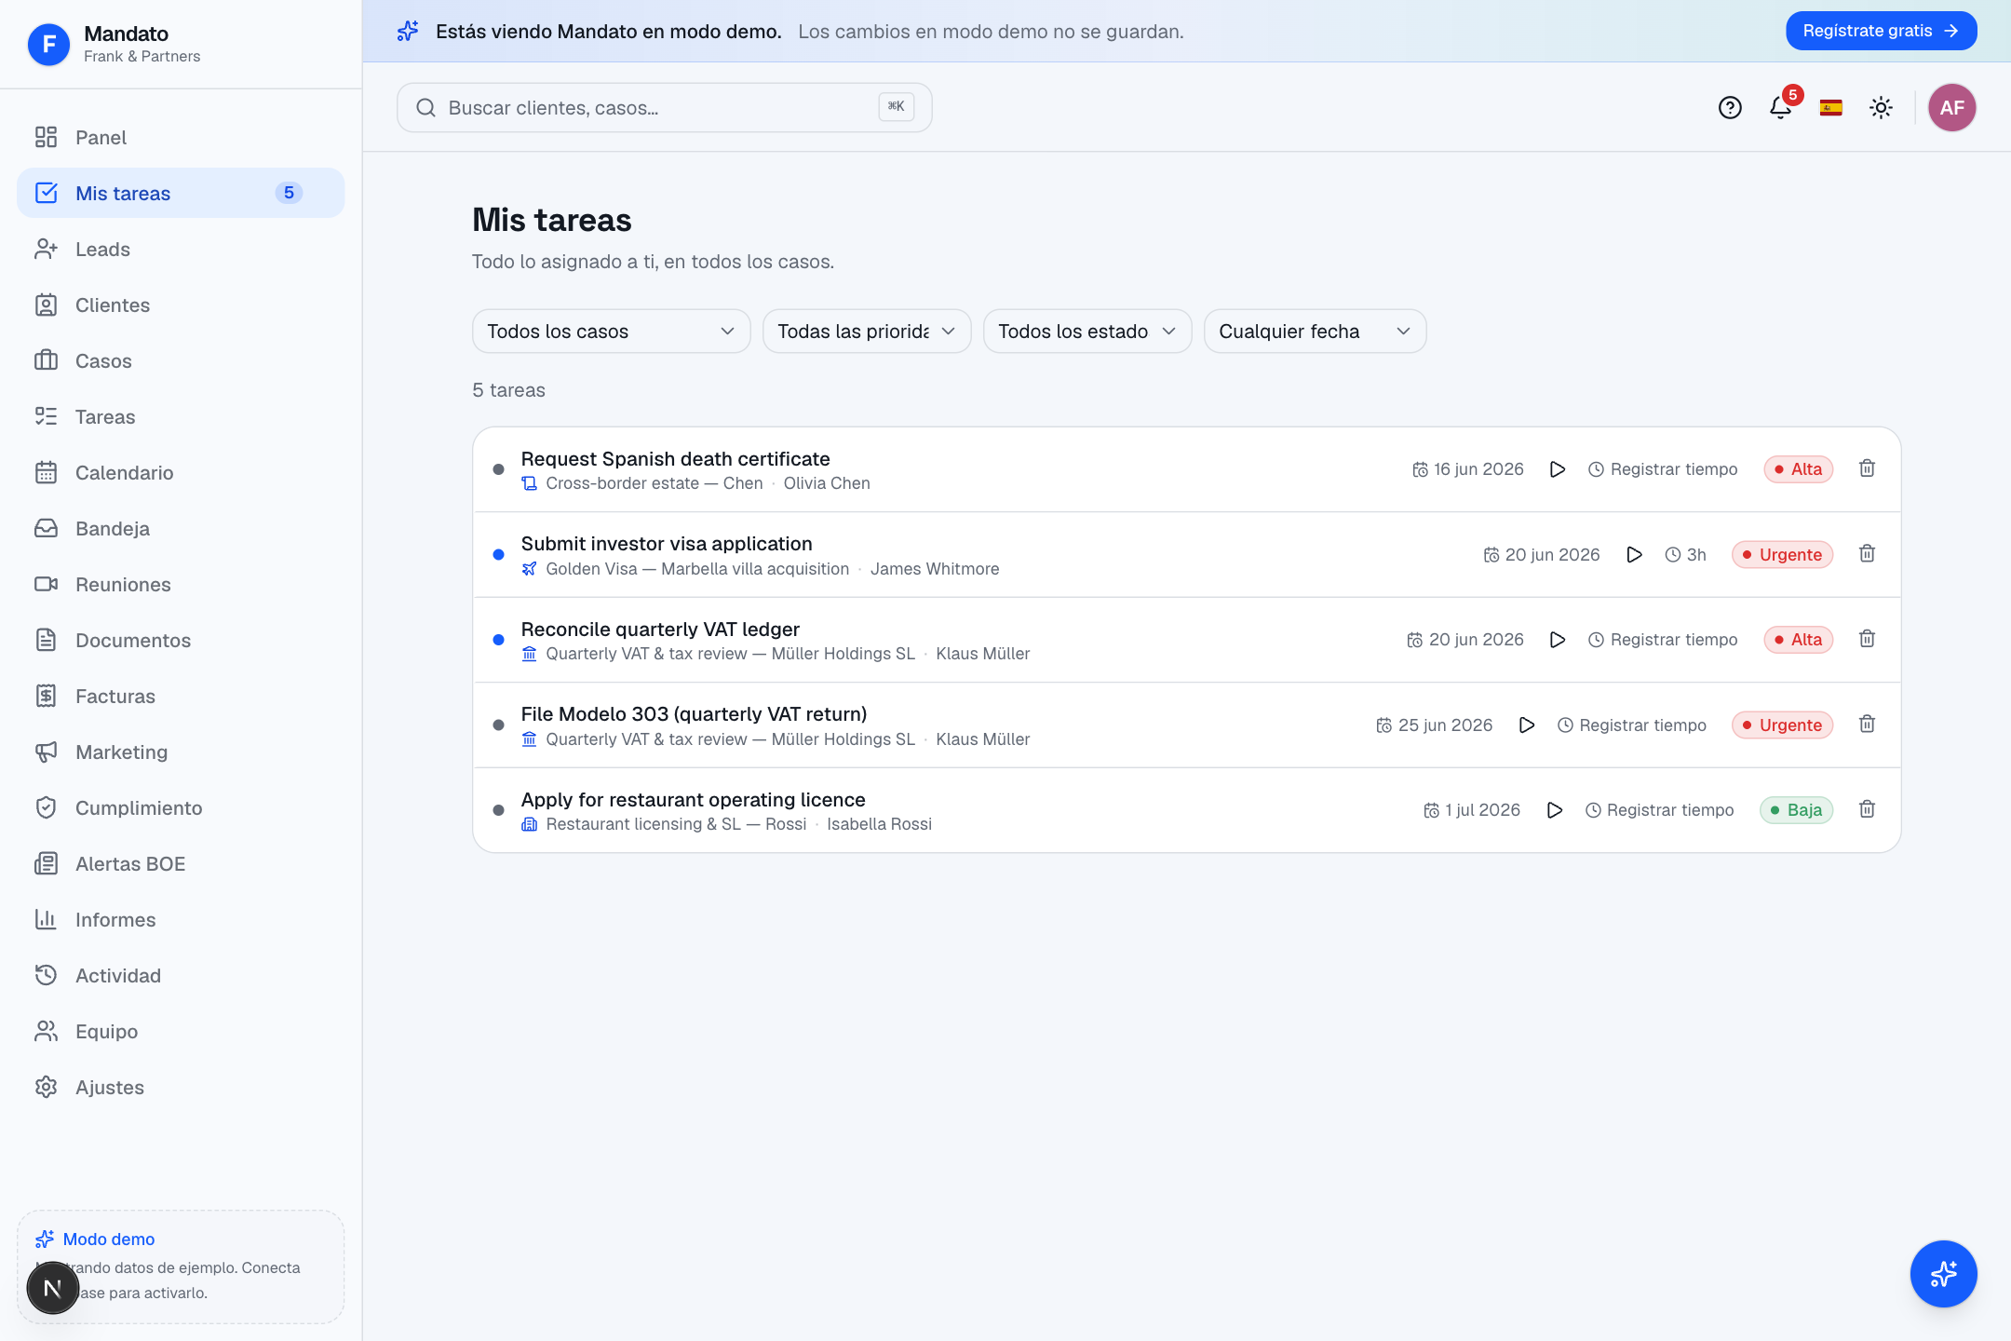This screenshot has width=2011, height=1341.
Task: Go to Panel in sidebar
Action: coord(181,138)
